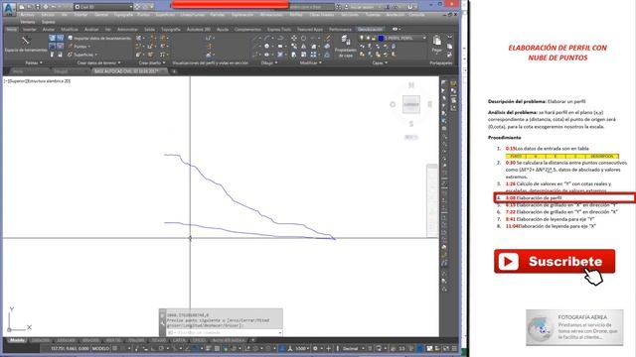
Task: Select the BASE AUTOCAD CIVIL 3D file tab
Action: coord(129,71)
